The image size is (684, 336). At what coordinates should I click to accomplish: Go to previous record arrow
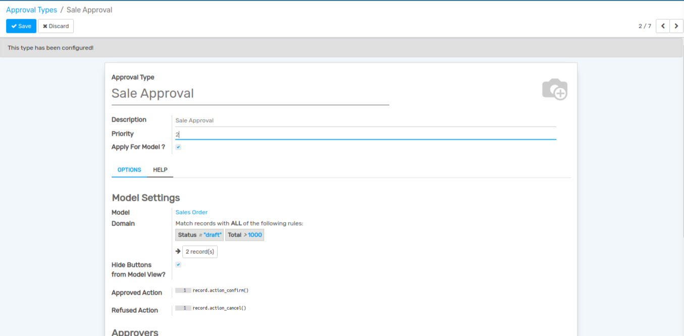[662, 26]
